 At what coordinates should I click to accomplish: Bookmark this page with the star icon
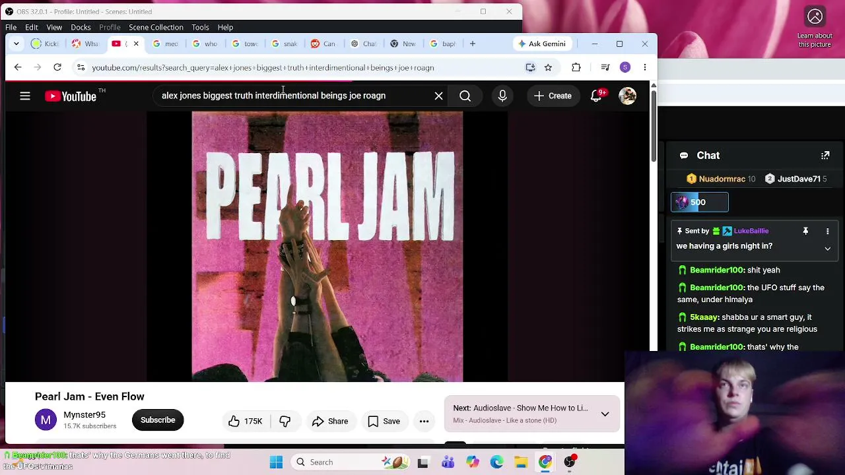click(x=548, y=67)
